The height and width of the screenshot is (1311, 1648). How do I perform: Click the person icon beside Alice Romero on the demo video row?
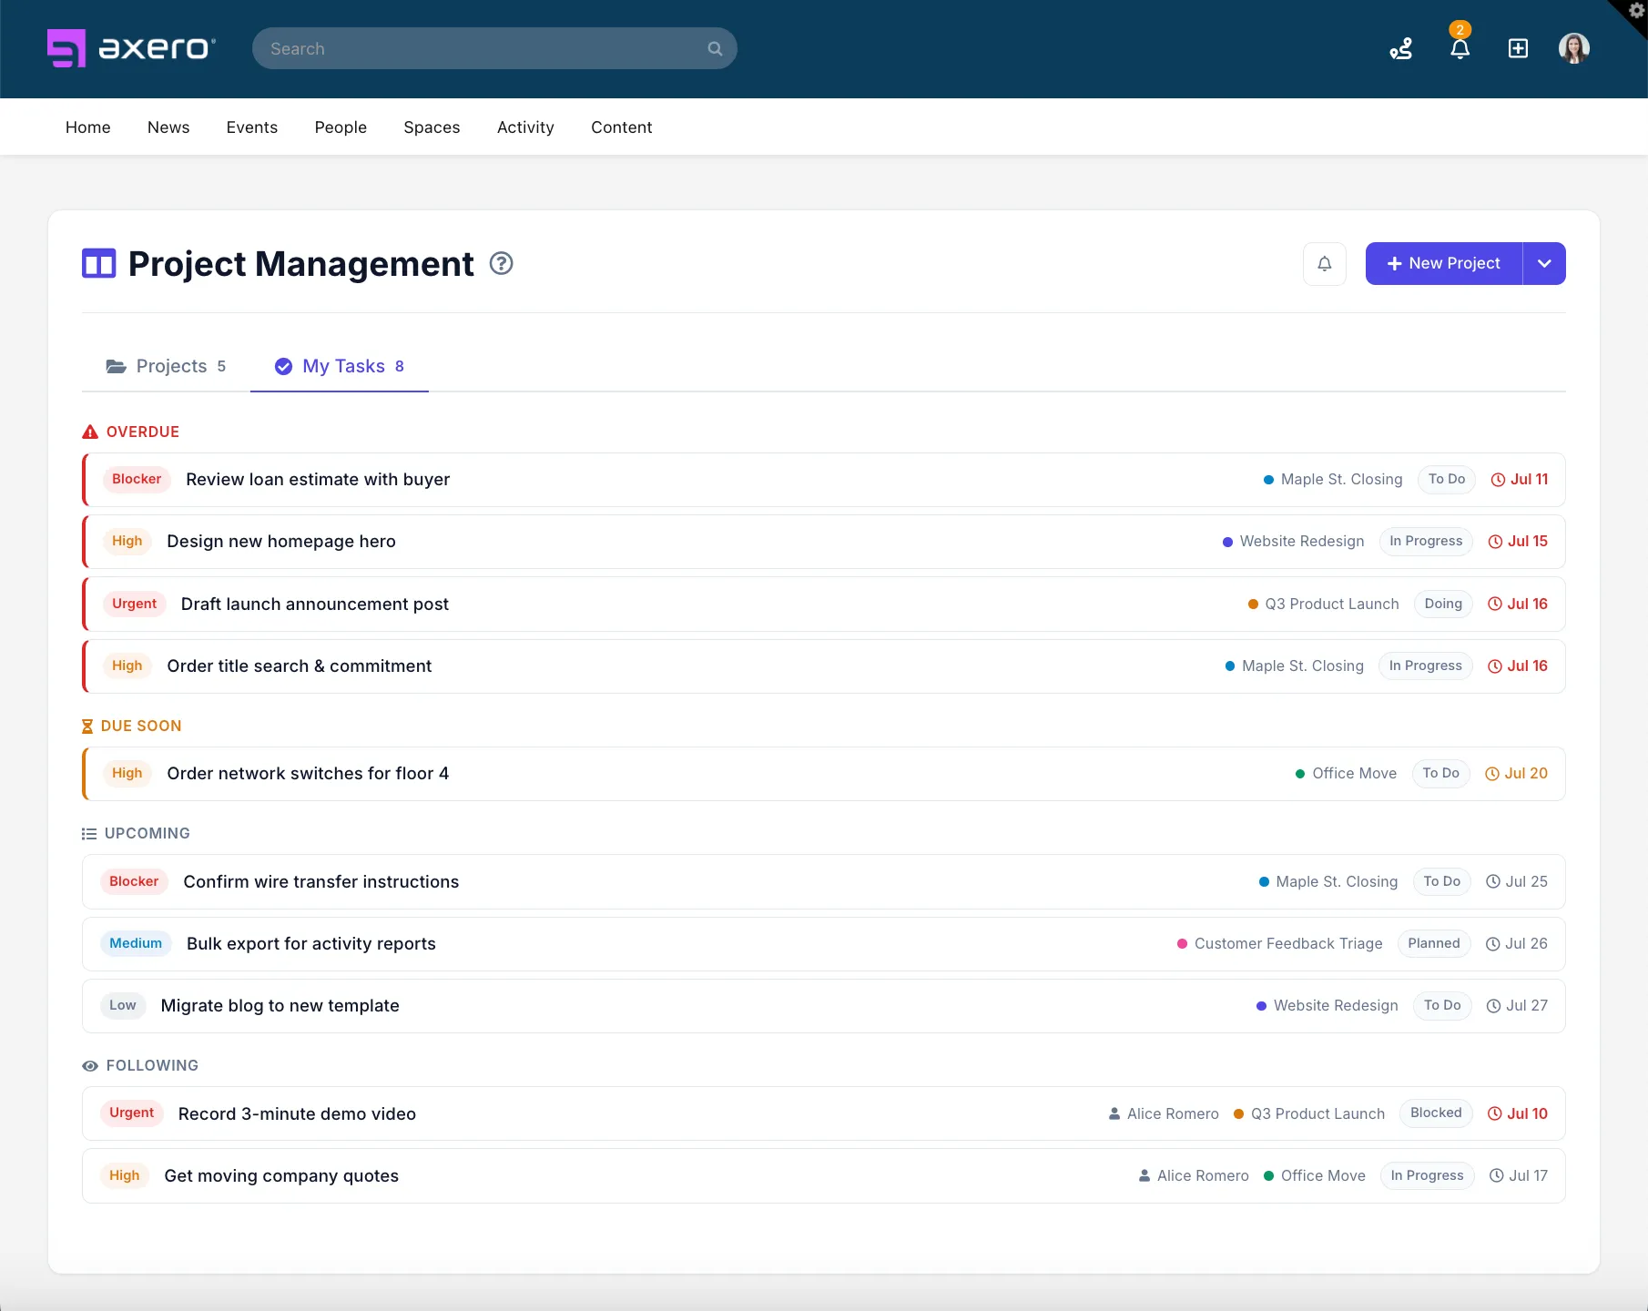coord(1114,1114)
